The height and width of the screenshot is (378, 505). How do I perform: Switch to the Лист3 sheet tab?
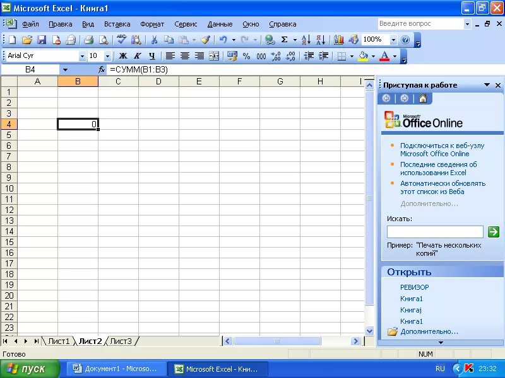click(121, 341)
